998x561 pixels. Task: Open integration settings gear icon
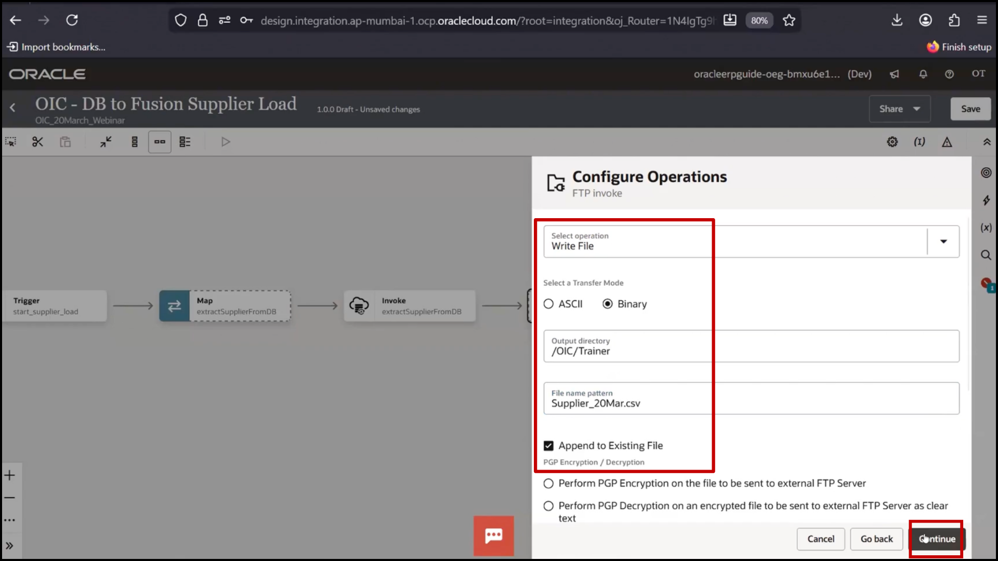[892, 142]
